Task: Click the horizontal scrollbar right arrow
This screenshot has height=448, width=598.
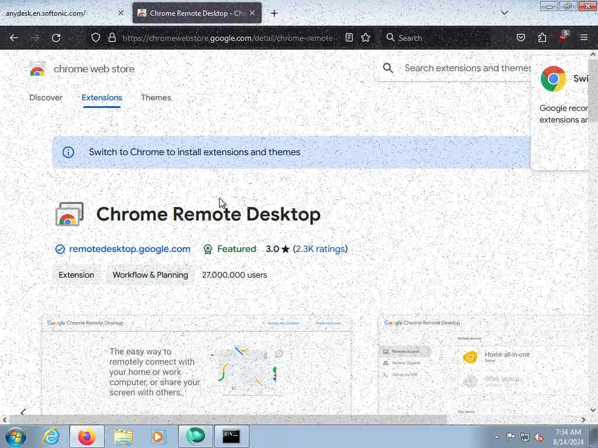Action: [583, 420]
